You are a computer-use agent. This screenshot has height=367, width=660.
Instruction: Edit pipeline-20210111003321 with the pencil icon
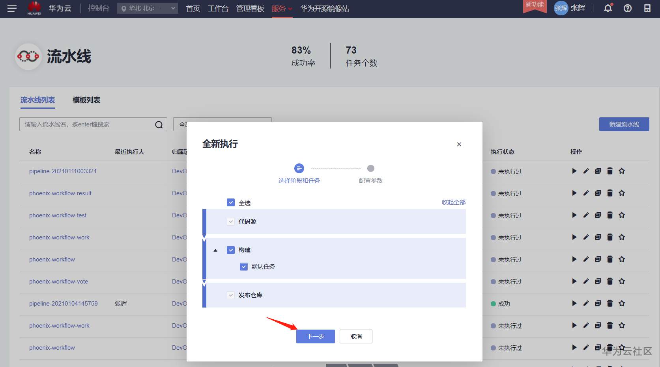coord(586,171)
